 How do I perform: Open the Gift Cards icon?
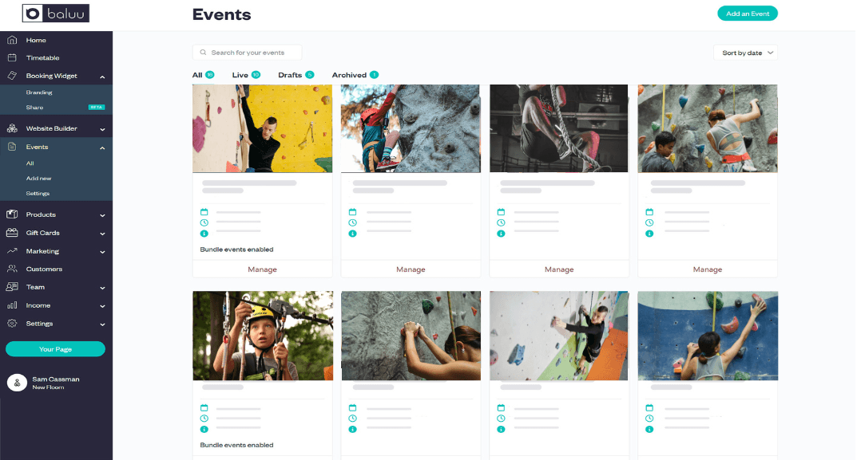(12, 233)
